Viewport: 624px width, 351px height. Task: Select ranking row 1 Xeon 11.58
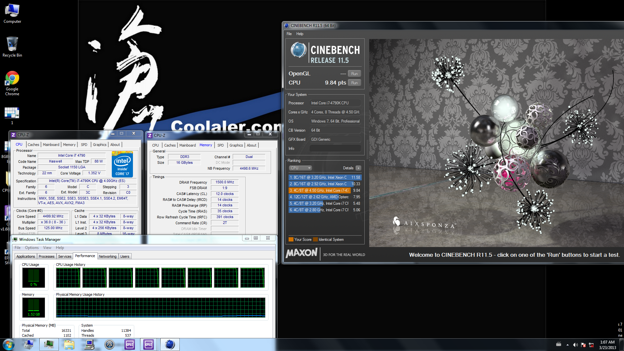coord(325,177)
